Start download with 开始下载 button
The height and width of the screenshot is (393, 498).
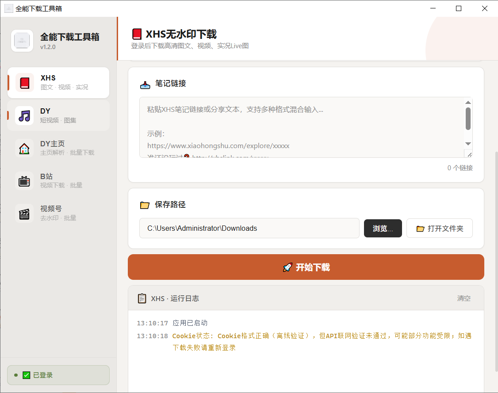(x=306, y=267)
